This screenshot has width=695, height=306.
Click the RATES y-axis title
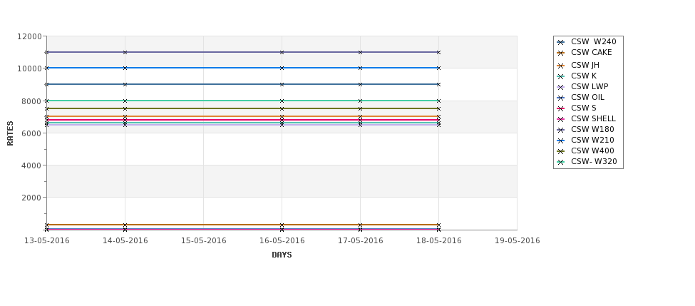coord(10,133)
